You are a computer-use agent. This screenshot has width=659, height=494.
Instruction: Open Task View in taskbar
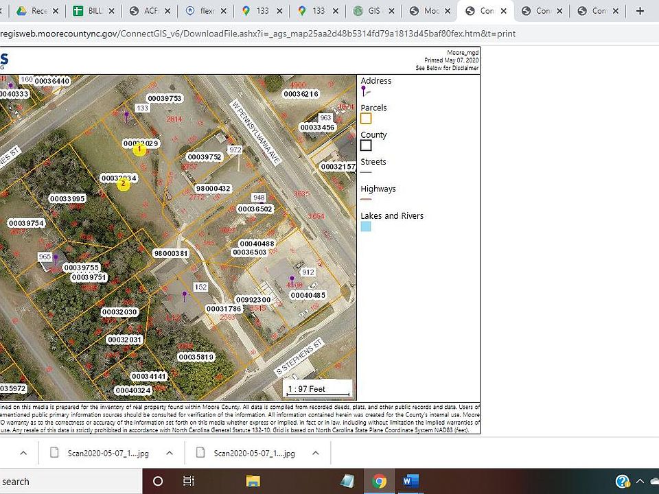click(189, 481)
